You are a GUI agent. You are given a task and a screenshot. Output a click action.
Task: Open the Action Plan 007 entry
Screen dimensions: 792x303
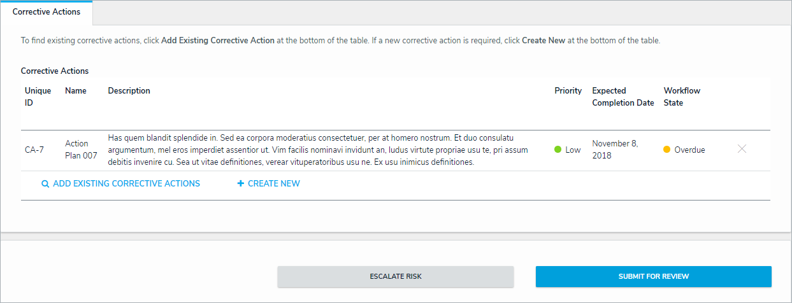click(81, 150)
